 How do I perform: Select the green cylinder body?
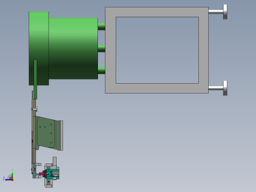[73, 48]
